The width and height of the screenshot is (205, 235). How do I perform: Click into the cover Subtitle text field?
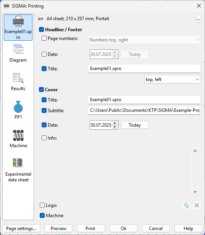click(144, 110)
